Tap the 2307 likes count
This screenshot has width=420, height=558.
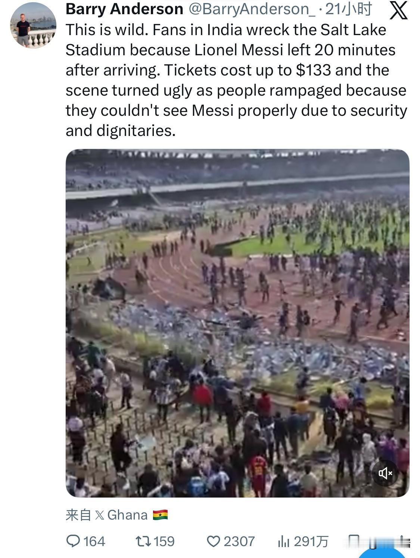click(x=239, y=541)
